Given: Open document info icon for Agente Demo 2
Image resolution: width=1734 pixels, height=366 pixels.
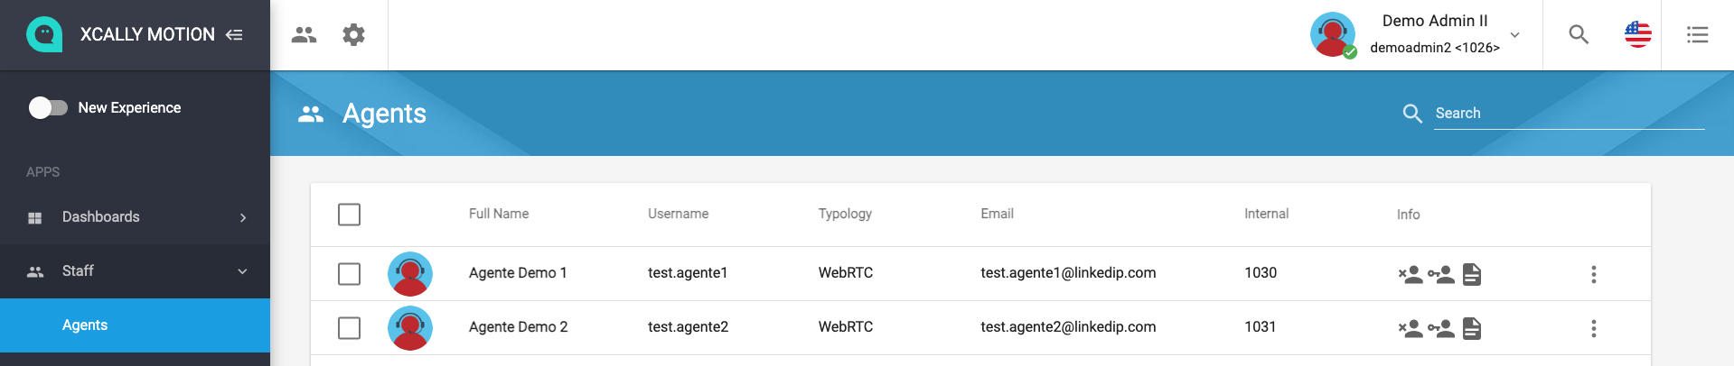Looking at the screenshot, I should point(1472,328).
